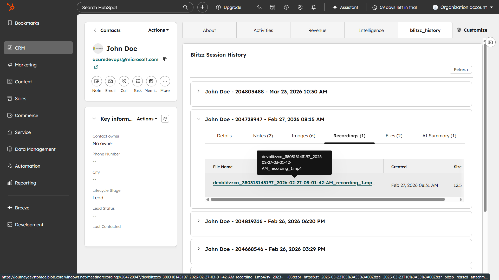Open the Files (2) tab
This screenshot has width=499, height=280.
point(394,136)
